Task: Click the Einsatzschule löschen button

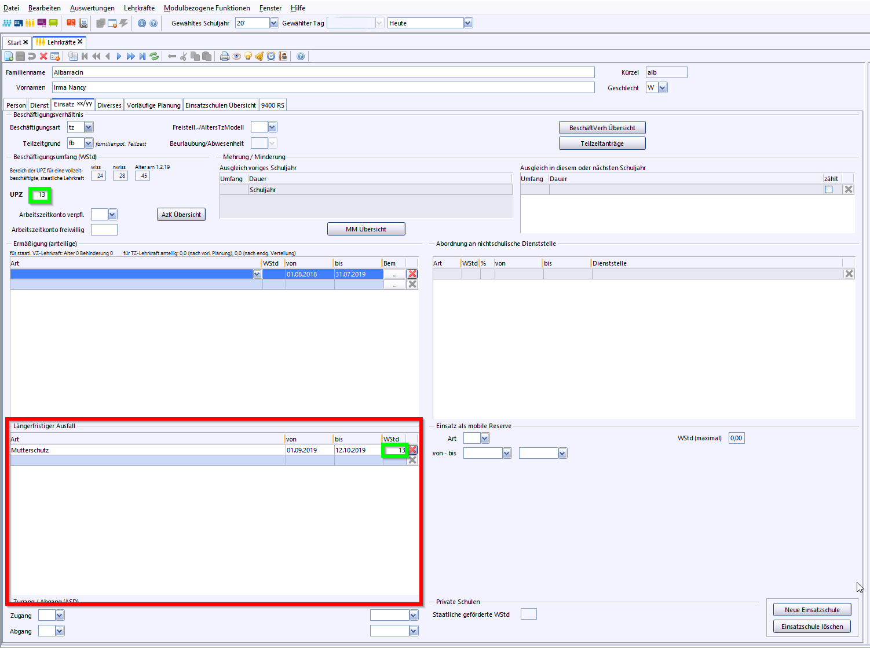Action: point(812,627)
